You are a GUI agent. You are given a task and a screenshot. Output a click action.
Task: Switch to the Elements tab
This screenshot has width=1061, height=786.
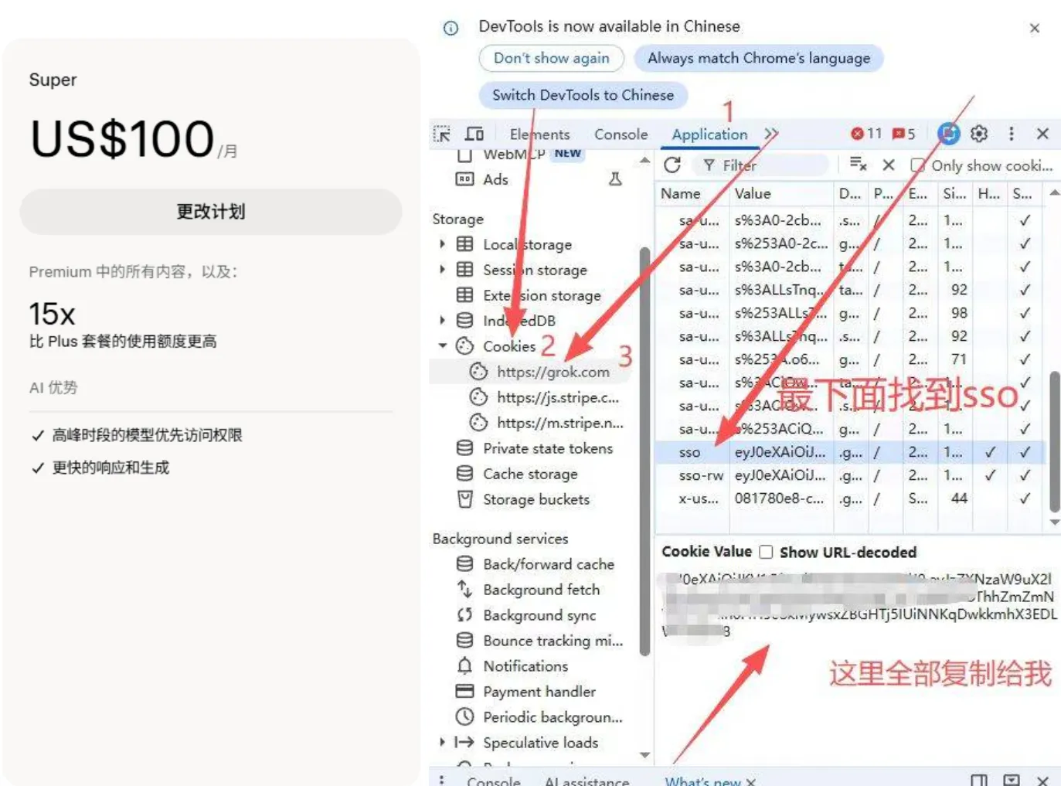(x=539, y=134)
